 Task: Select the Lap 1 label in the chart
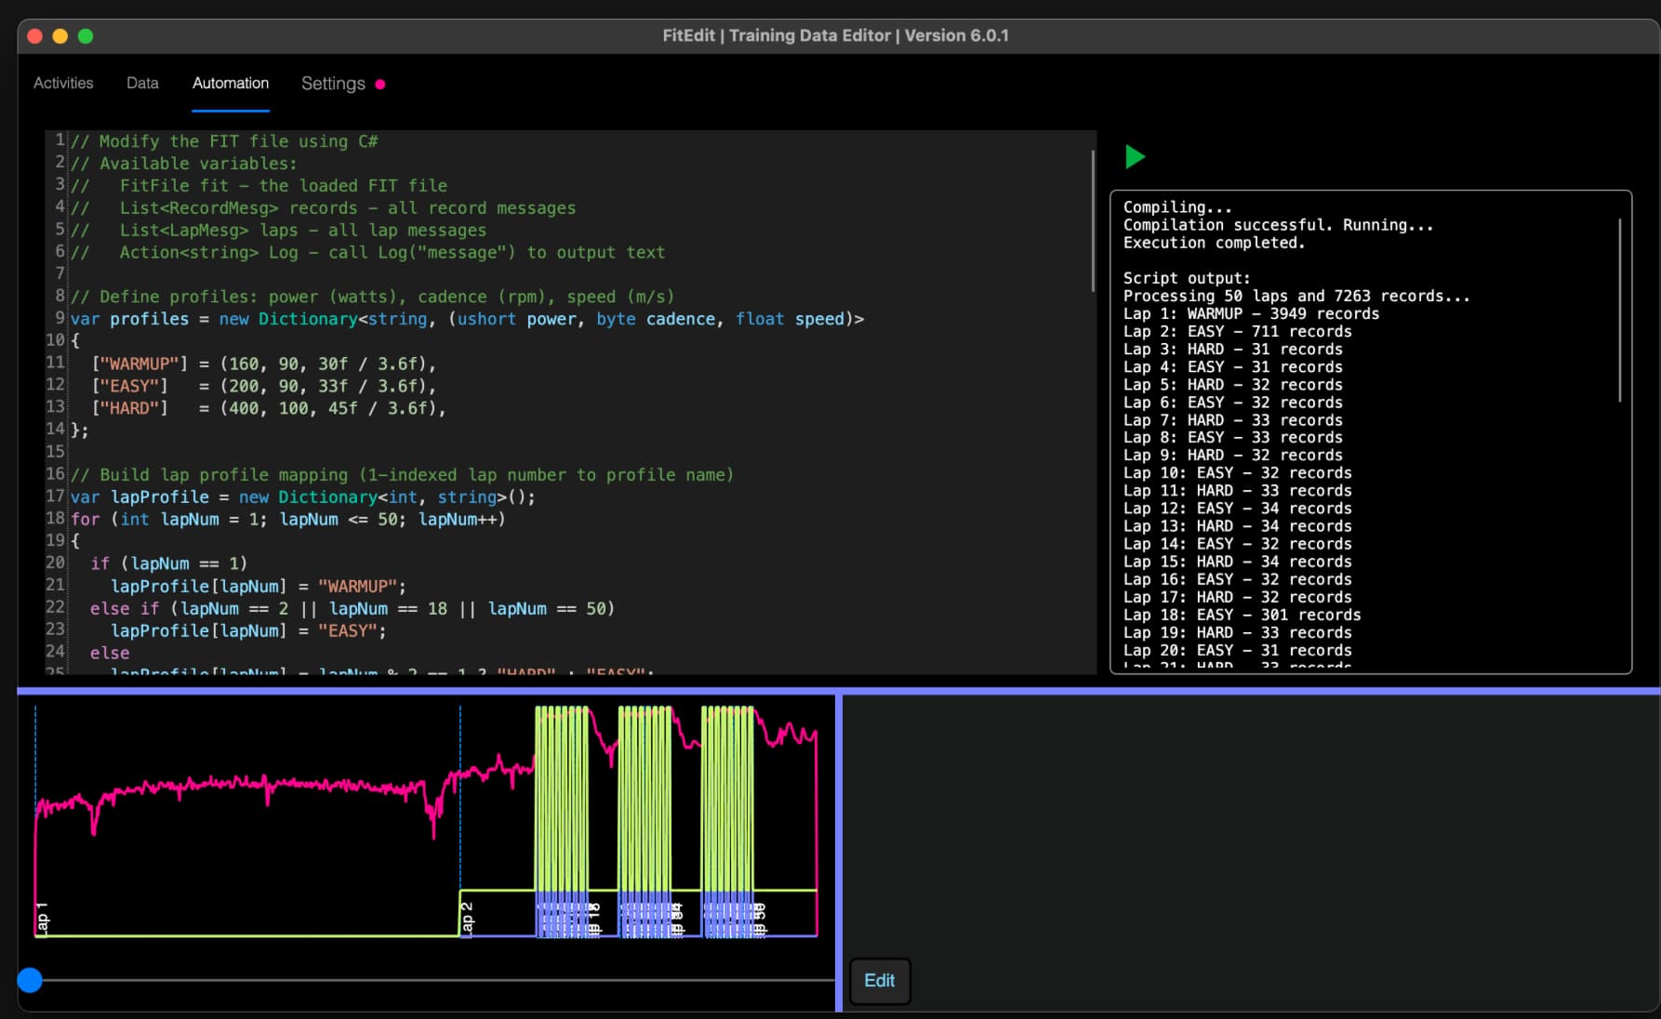tap(42, 917)
